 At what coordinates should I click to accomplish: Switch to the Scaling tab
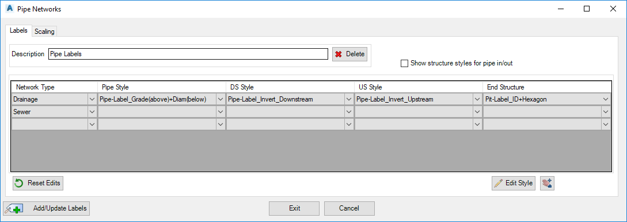tap(44, 32)
